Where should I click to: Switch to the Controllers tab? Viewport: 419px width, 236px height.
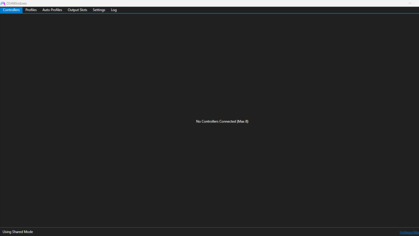pos(11,10)
